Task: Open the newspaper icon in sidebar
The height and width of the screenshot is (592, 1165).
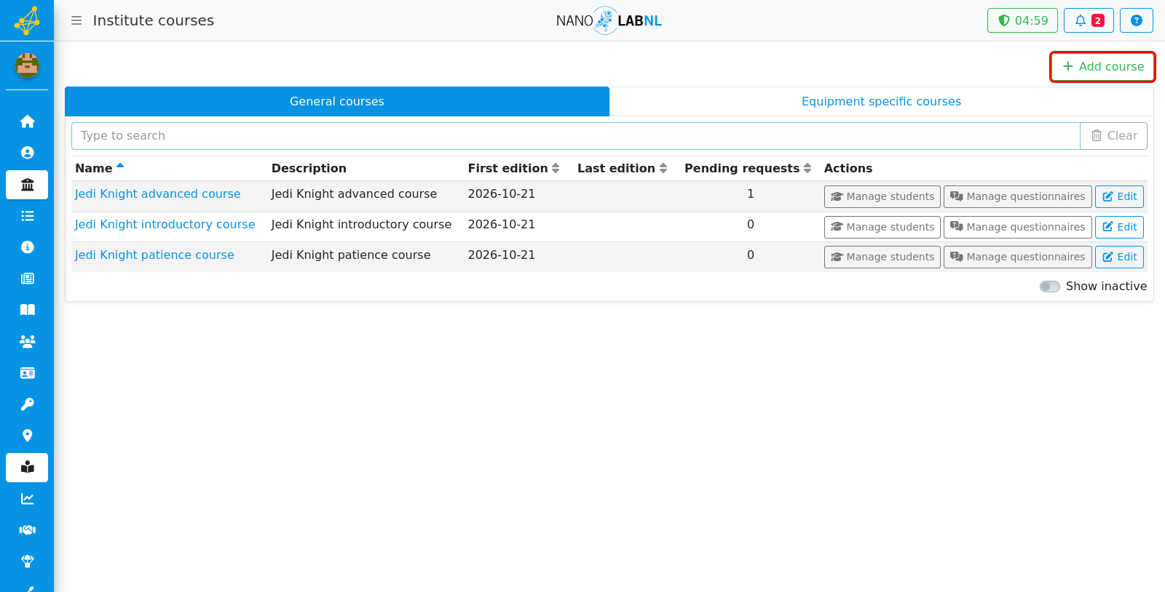Action: click(27, 279)
